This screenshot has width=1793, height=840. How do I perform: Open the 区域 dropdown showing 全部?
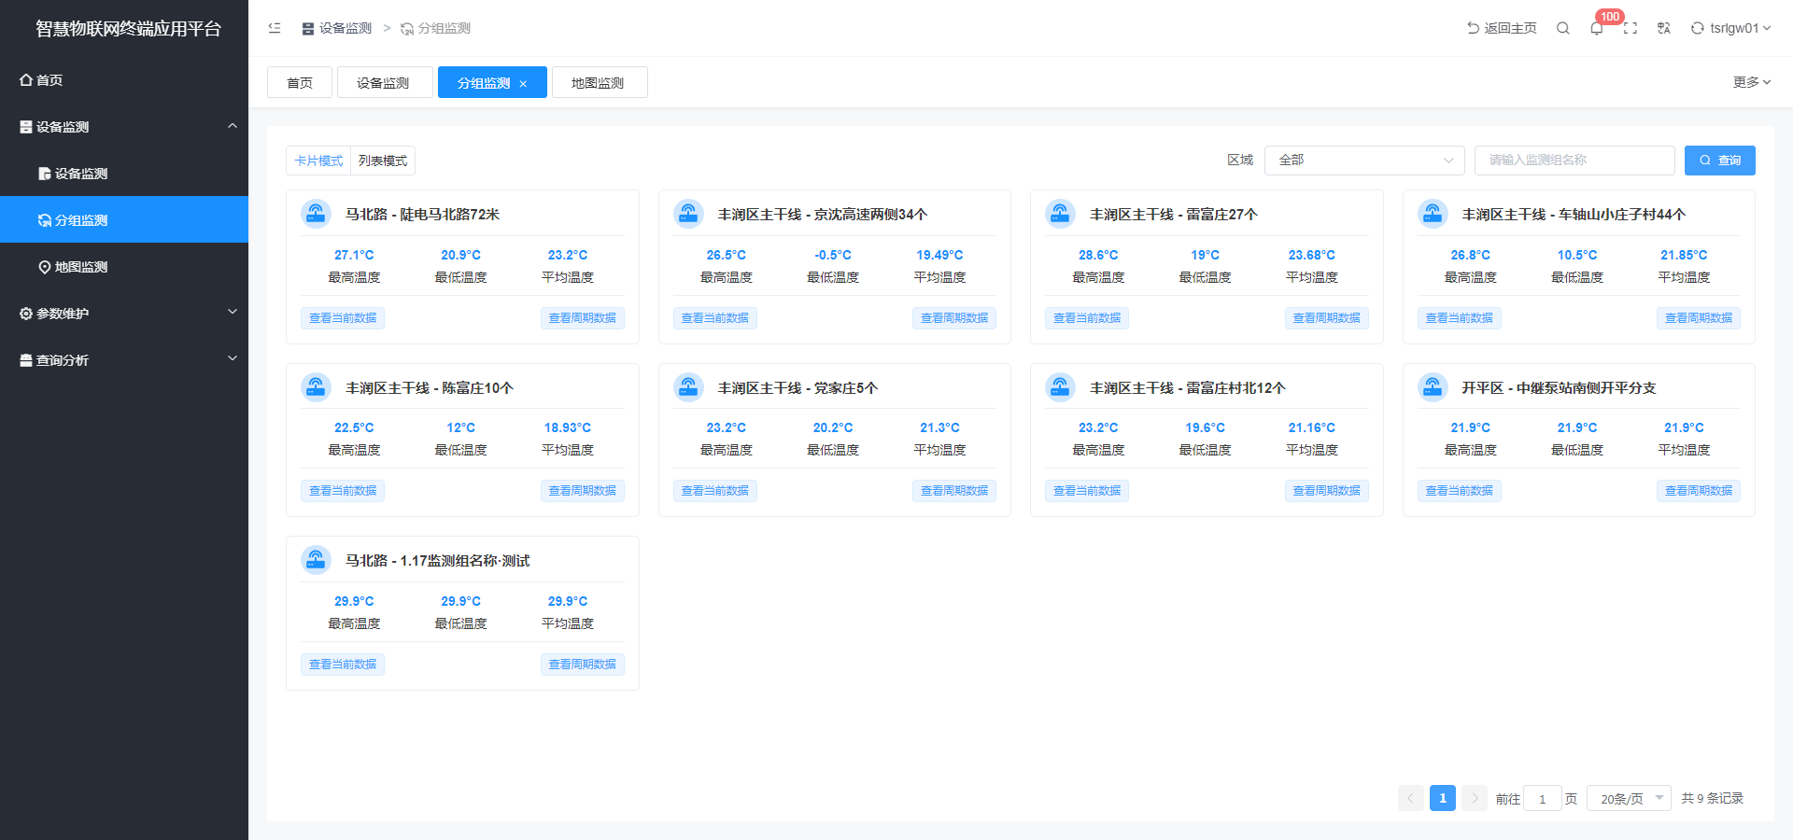pyautogui.click(x=1364, y=161)
